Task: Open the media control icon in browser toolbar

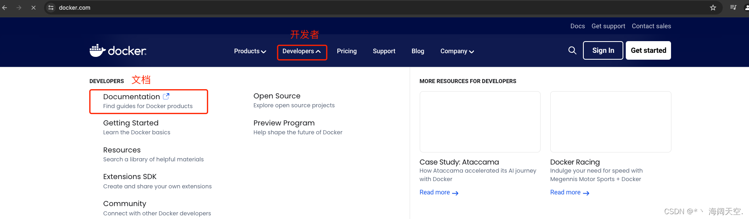Action: (x=733, y=7)
